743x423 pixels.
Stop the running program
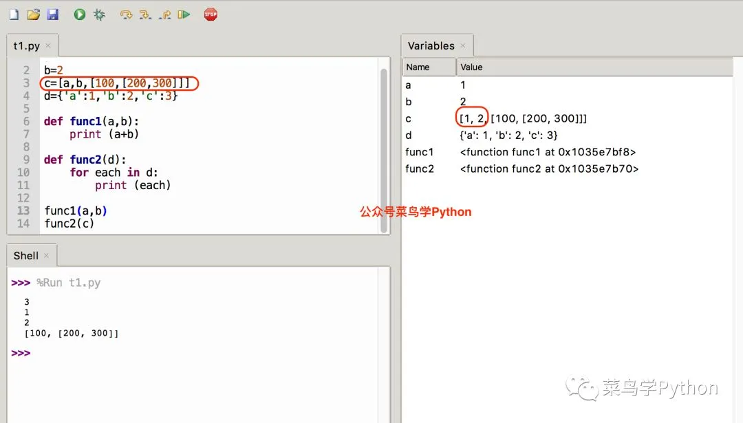click(211, 14)
